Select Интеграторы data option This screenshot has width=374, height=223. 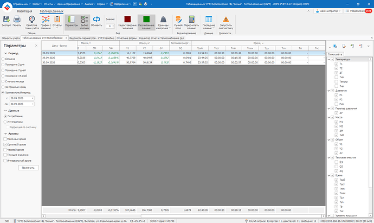click(x=13, y=122)
